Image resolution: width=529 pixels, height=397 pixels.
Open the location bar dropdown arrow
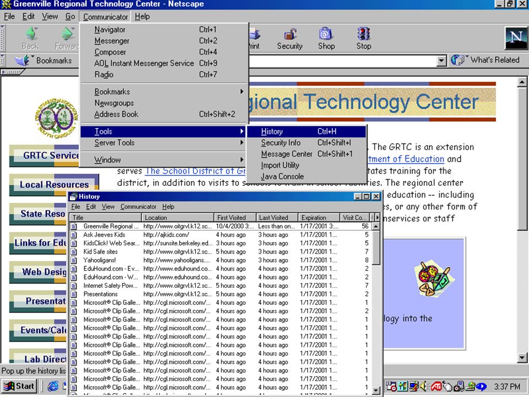[x=441, y=61]
